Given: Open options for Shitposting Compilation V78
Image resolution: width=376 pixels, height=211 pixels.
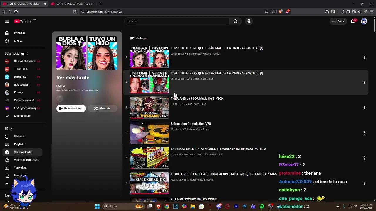Looking at the screenshot, I should coord(364,133).
